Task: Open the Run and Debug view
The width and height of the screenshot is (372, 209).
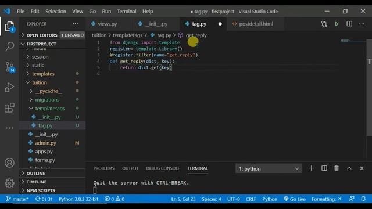Action: click(9, 87)
